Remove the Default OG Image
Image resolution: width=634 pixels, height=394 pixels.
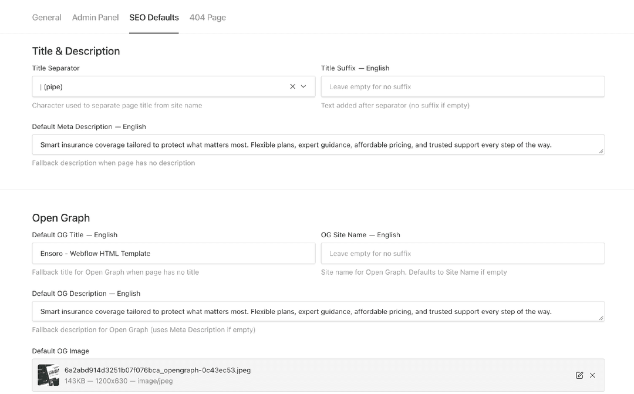coord(592,375)
